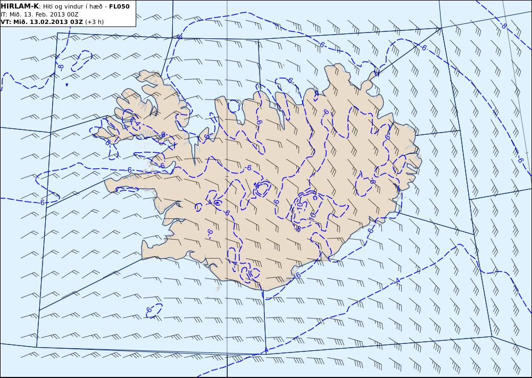Select the FL050 flight level label
This screenshot has height=378, width=532.
coord(119,6)
